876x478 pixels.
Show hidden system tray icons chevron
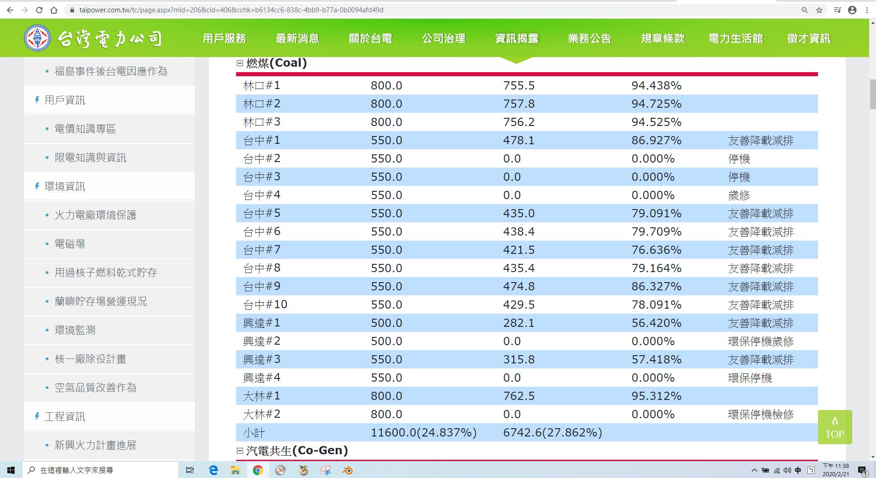click(x=754, y=470)
